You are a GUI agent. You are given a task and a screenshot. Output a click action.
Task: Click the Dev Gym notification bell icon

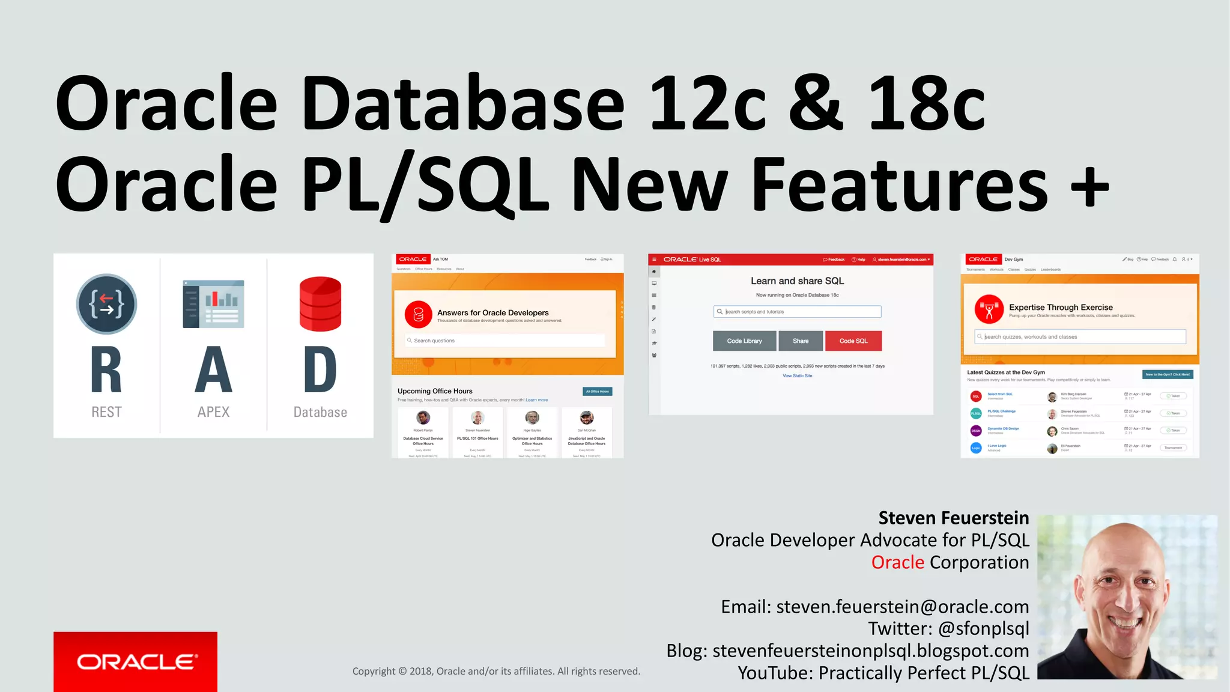1175,259
